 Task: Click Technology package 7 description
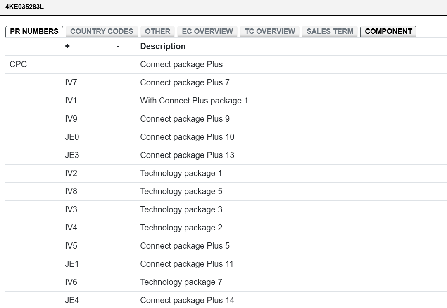[181, 282]
